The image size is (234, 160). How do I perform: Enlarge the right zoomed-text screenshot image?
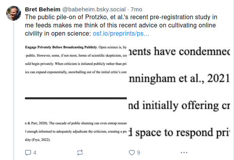179,93
